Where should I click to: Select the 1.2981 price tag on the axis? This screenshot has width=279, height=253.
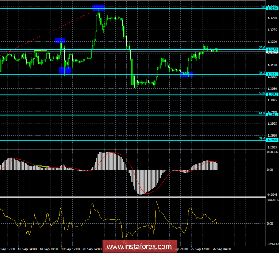coord(271,115)
